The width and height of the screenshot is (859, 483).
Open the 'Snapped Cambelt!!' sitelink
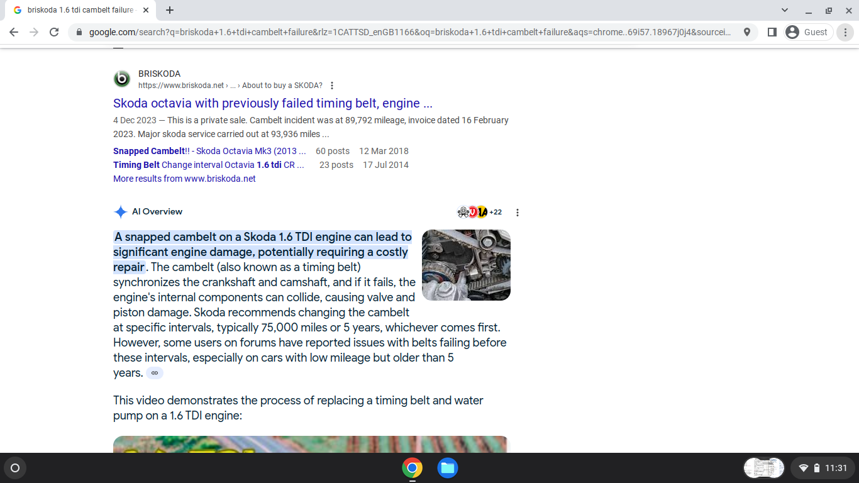click(x=209, y=151)
